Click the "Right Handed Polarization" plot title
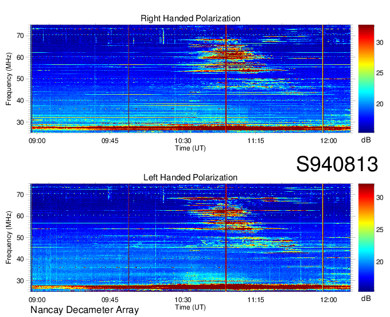Viewport: 390px width, 317px height. click(190, 18)
